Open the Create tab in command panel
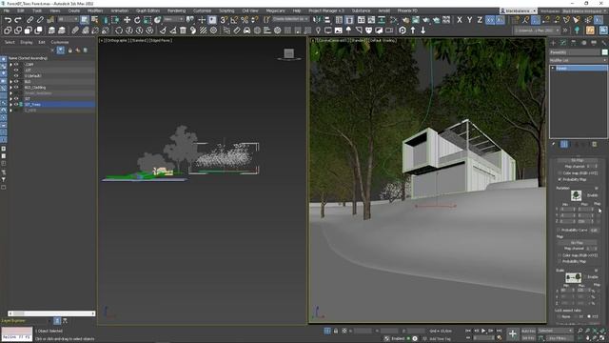609x343 pixels. 553,42
